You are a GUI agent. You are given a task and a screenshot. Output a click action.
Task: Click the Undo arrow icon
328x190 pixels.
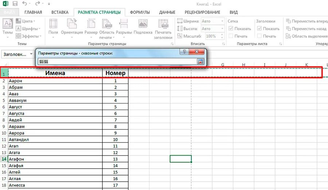(x=24, y=4)
